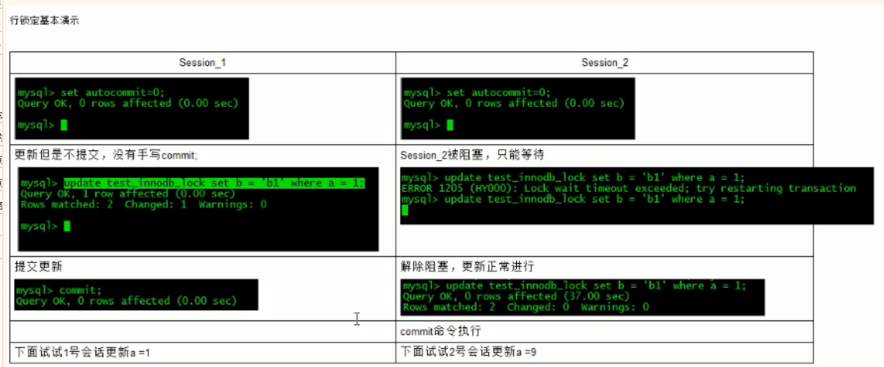Click the text '下面试试2号会话更新a =9'

(468, 352)
